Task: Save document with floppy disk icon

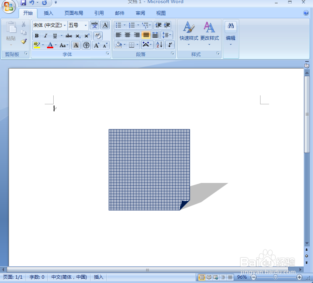Action: (23, 3)
